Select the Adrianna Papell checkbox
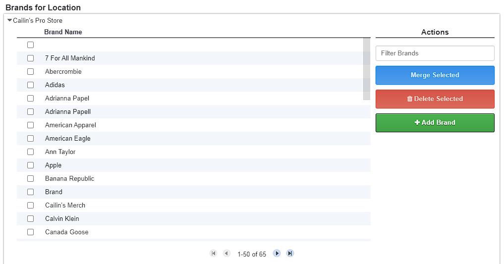This screenshot has height=264, width=504. [31, 112]
